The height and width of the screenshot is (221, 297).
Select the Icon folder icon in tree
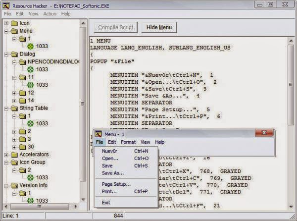pos(14,23)
